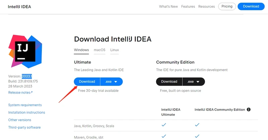Click the Community checkmark for Maven, Gradle row
268x140 pixels.
coord(197,136)
